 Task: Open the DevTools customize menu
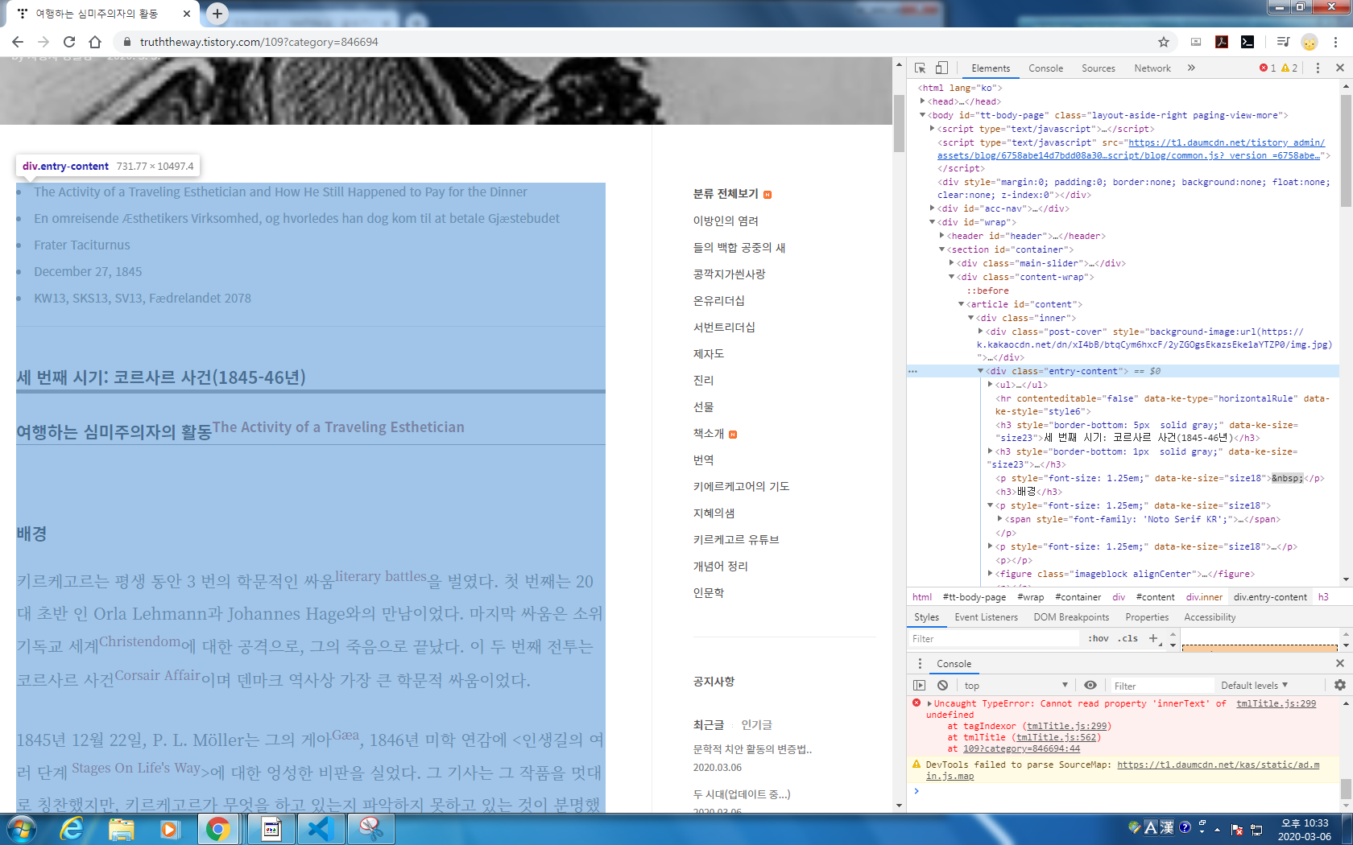pos(1318,68)
